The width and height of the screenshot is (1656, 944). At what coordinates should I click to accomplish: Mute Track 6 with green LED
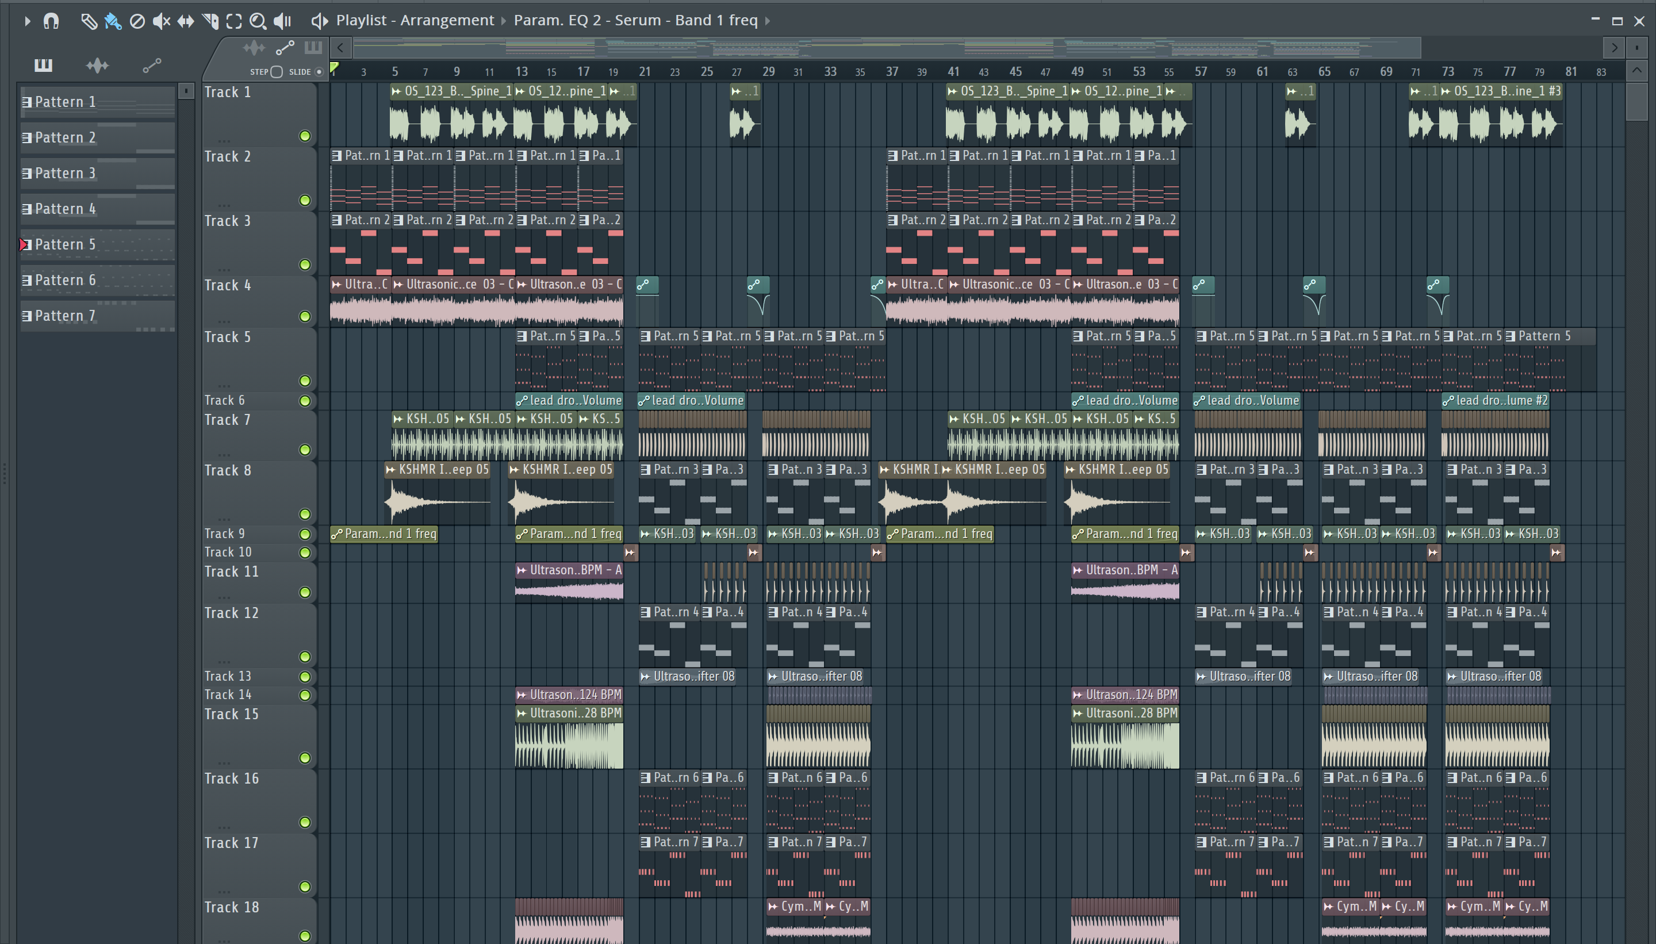click(x=305, y=401)
